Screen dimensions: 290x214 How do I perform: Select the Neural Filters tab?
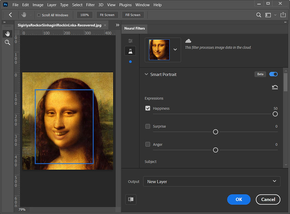tap(134, 28)
